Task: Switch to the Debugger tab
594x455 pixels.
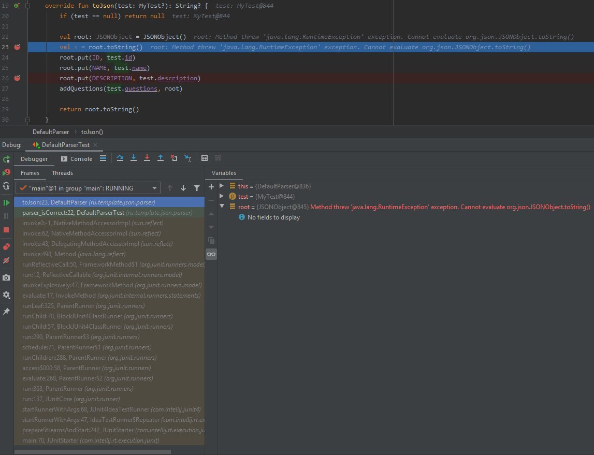Action: tap(34, 158)
